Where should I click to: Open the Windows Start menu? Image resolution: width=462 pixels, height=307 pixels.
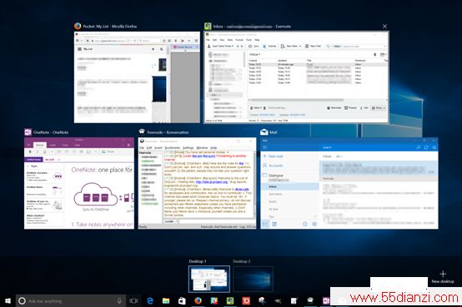[8, 300]
